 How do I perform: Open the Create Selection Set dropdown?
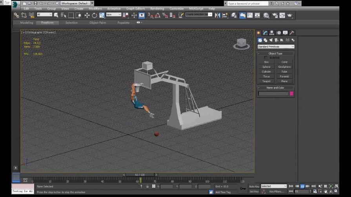click(x=198, y=14)
